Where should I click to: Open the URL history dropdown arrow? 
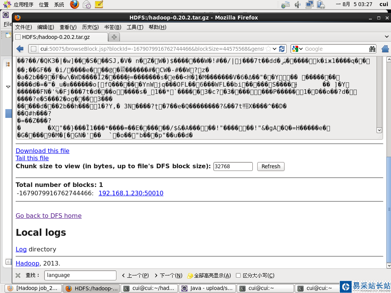[275, 49]
